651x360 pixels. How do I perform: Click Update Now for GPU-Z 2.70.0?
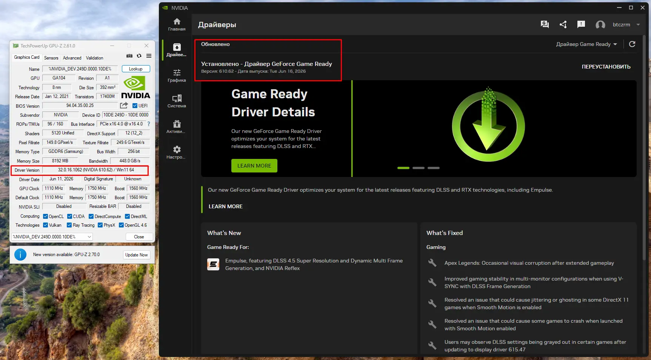tap(137, 255)
